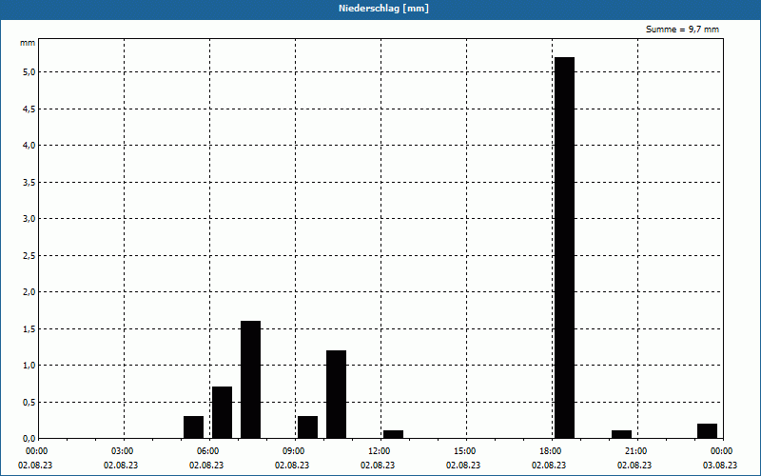This screenshot has height=476, width=761.
Task: Click the 4,5 y-axis value
Action: (x=29, y=109)
